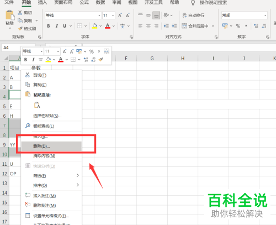
Task: Select 设置单元格格式(F)... in the context menu
Action: pyautogui.click(x=51, y=216)
